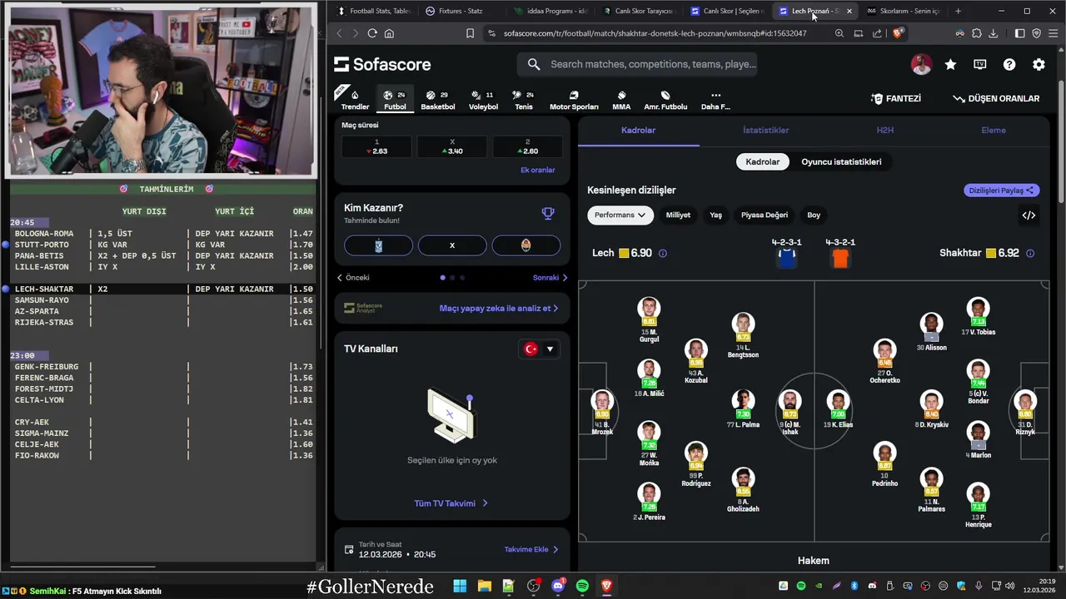
Task: Click the embed code icon for lineups
Action: pos(1029,215)
